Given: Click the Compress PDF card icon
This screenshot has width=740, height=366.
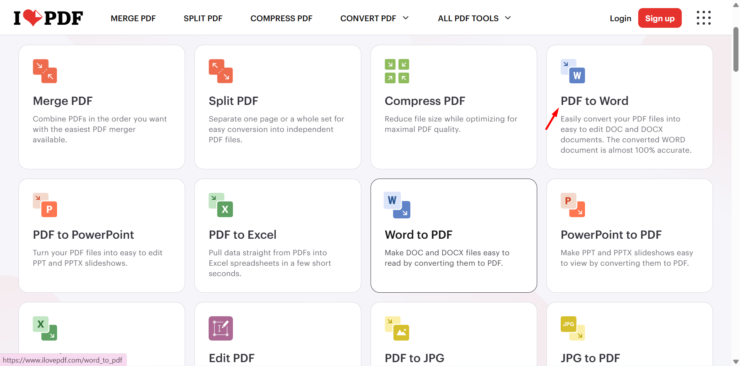Looking at the screenshot, I should pos(397,71).
